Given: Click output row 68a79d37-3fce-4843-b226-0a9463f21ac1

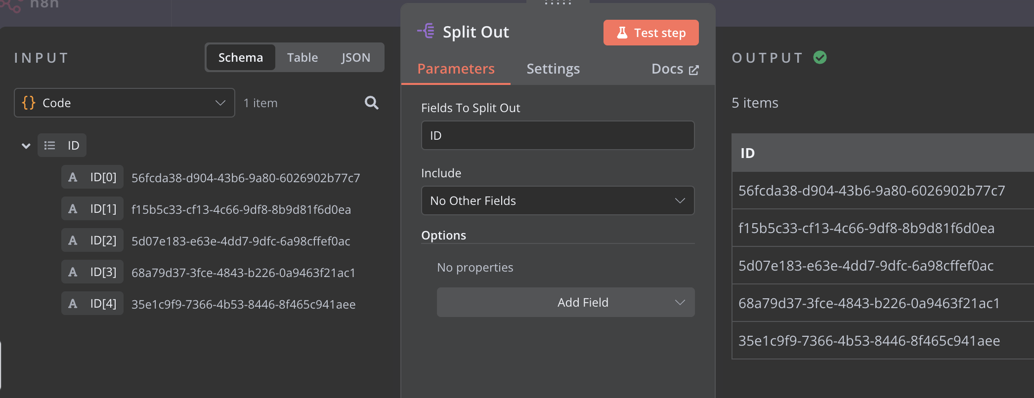Looking at the screenshot, I should (x=883, y=303).
